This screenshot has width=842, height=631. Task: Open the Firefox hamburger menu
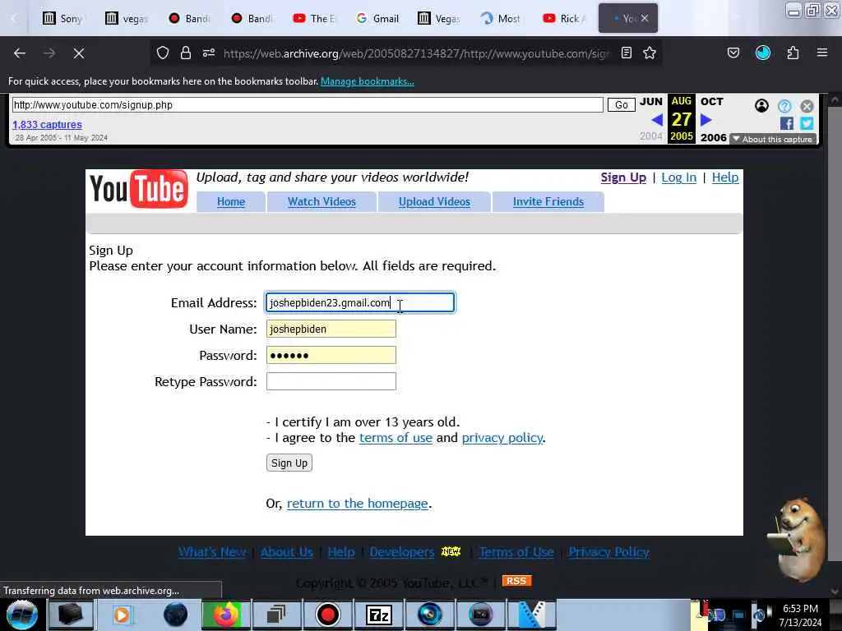(x=822, y=53)
